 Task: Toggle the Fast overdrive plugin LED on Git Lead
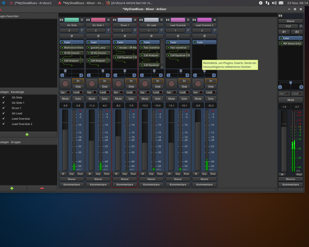pos(142,48)
